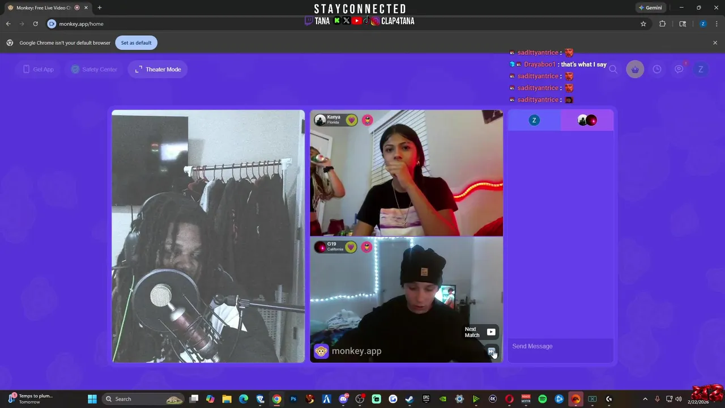Open the Windows Start menu
The width and height of the screenshot is (725, 408).
click(x=92, y=399)
